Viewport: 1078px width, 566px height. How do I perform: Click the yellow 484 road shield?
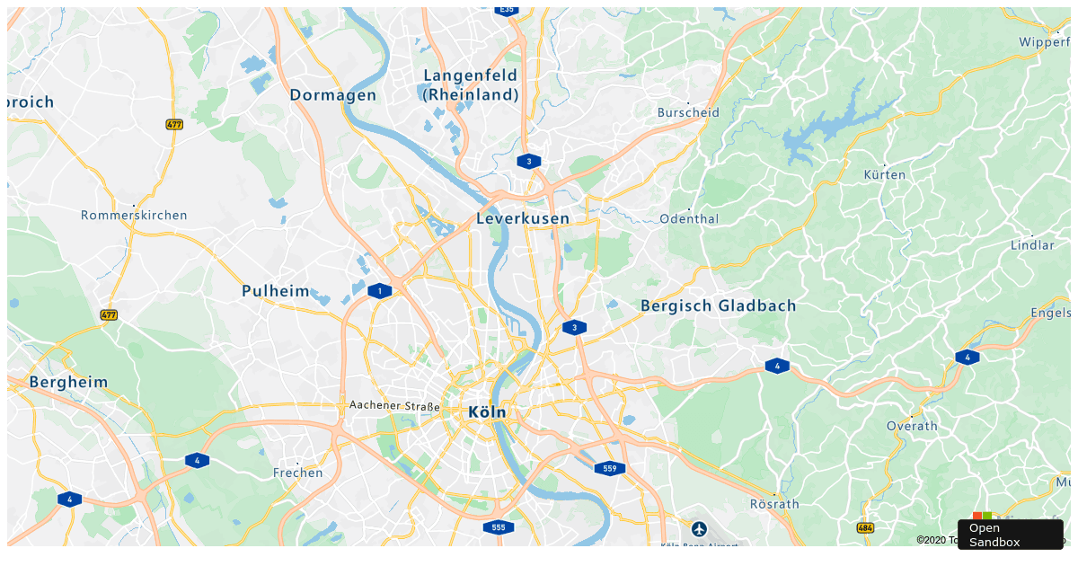coord(866,528)
